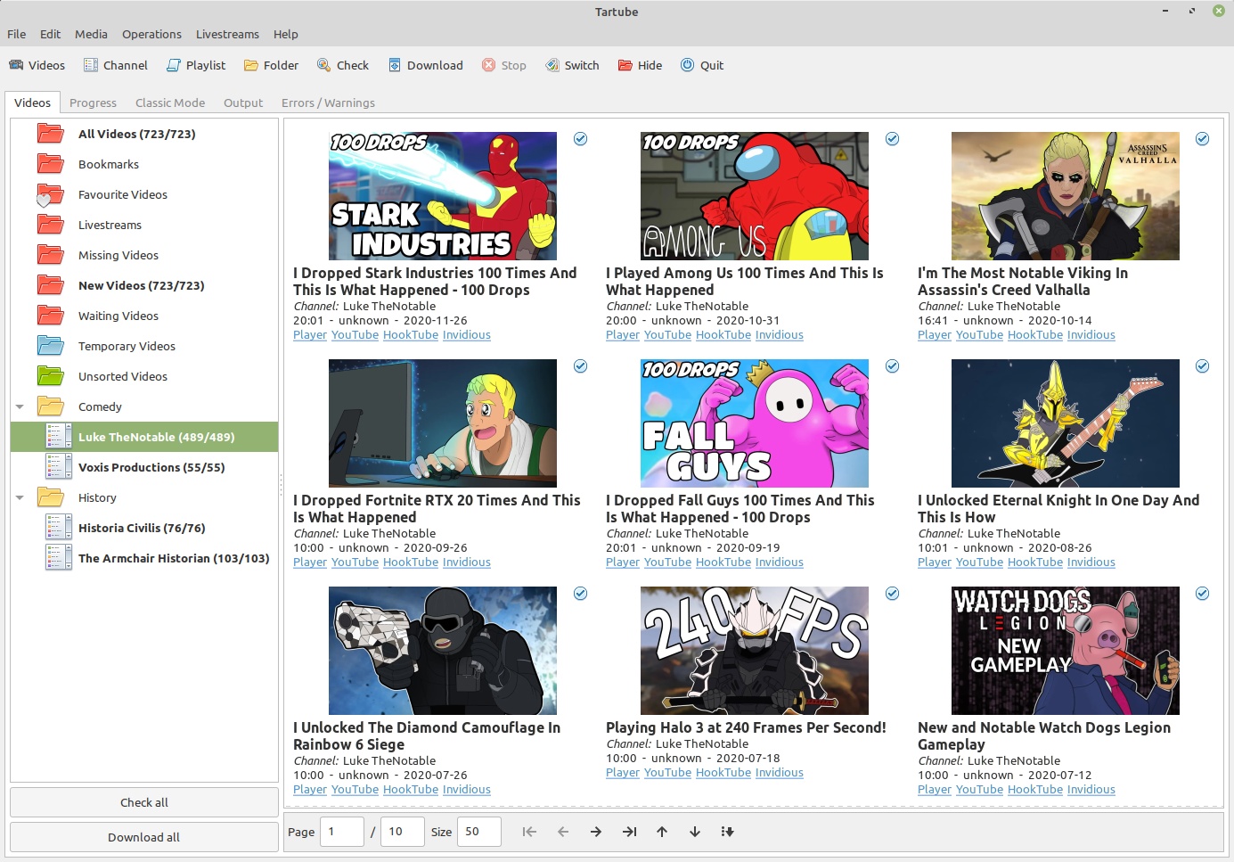Run a Check with the toolbar icon
This screenshot has width=1234, height=862.
[x=342, y=64]
